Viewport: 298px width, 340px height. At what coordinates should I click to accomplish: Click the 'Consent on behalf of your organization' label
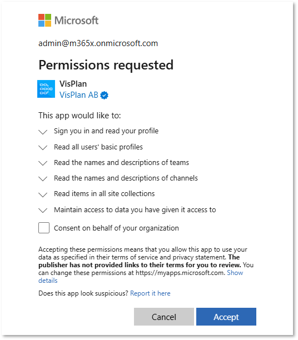(x=116, y=228)
